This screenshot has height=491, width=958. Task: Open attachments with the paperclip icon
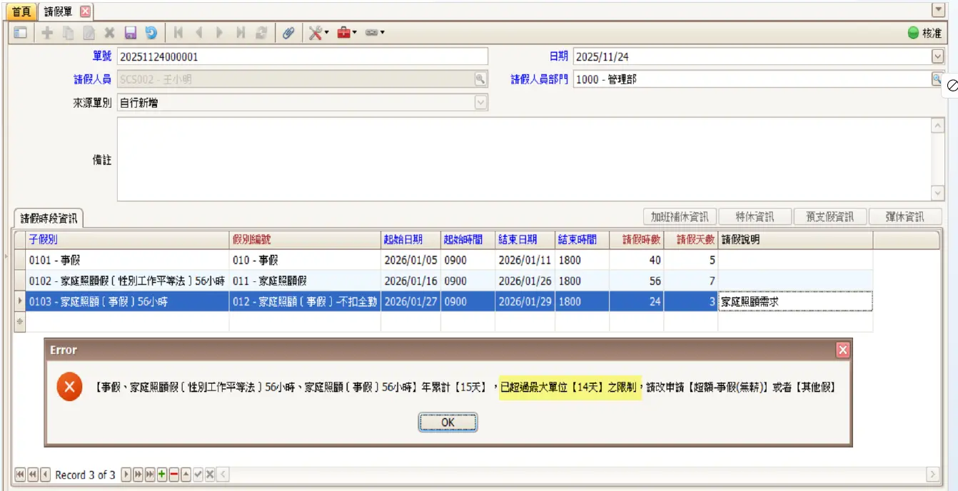(288, 33)
